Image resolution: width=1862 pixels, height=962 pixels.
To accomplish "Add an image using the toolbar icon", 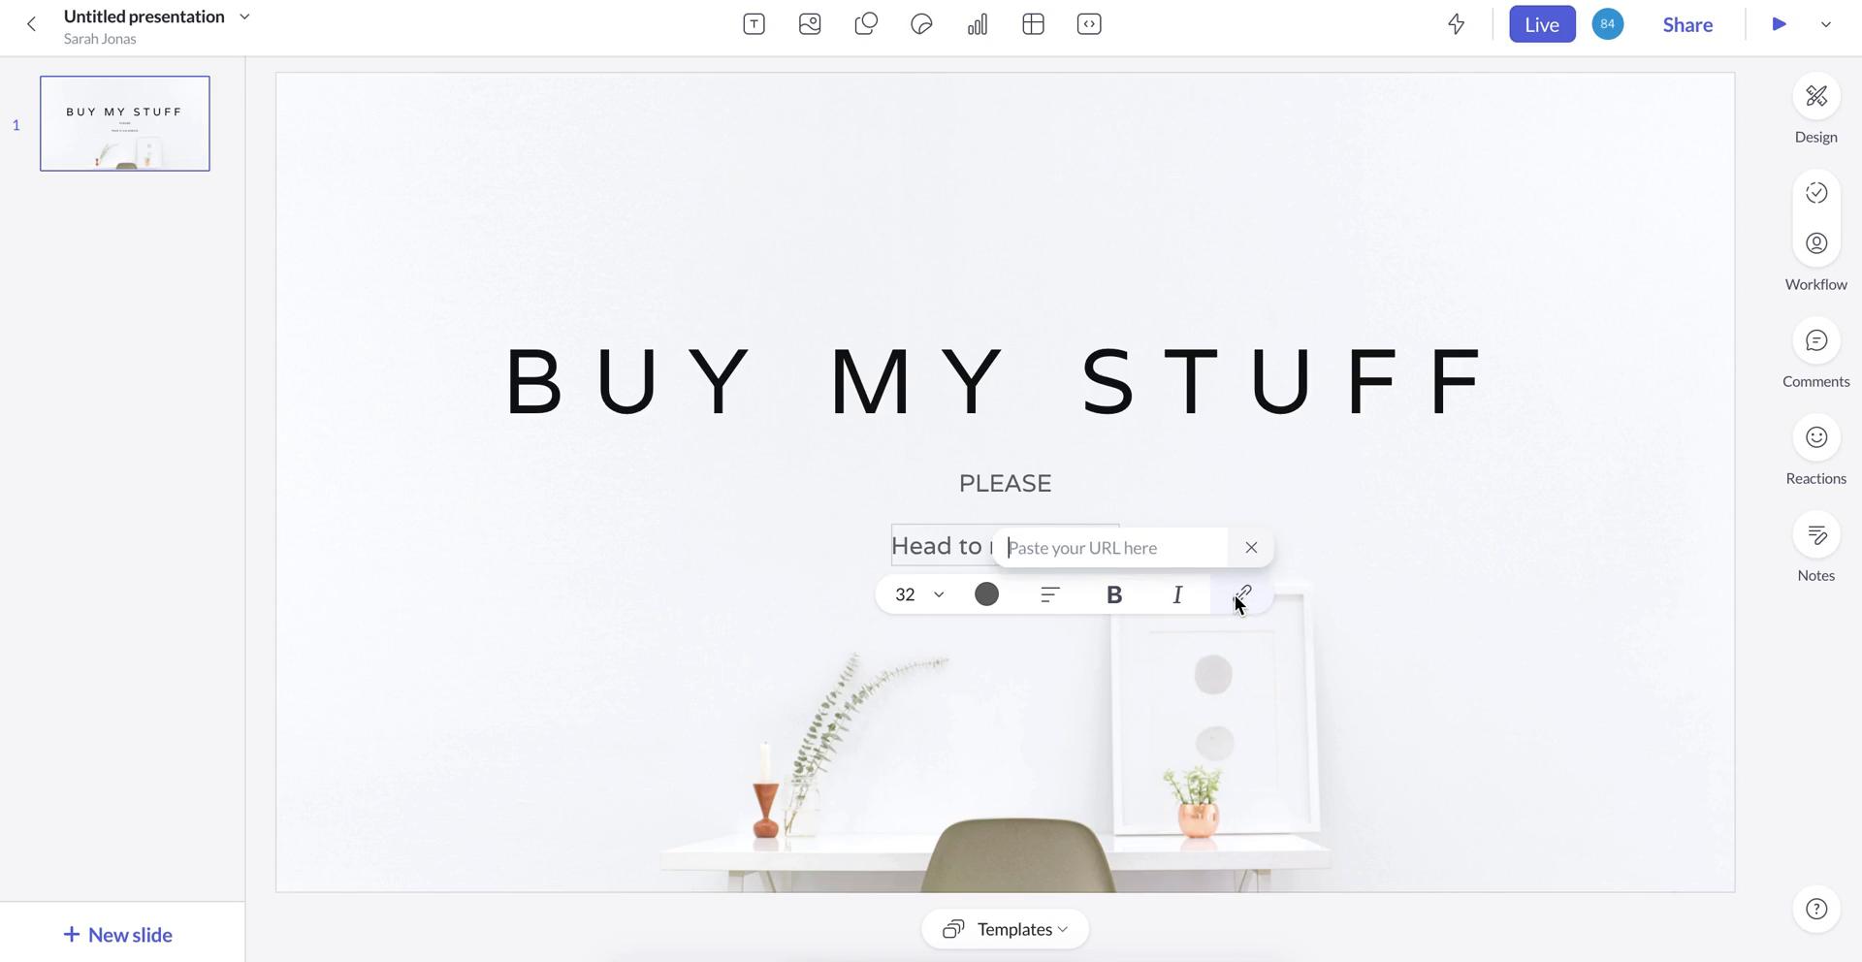I will point(810,24).
